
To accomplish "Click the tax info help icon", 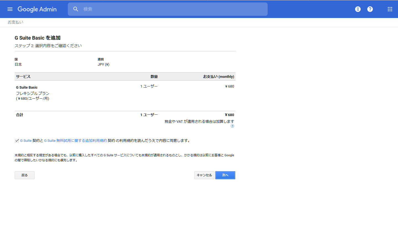I will click(x=232, y=126).
